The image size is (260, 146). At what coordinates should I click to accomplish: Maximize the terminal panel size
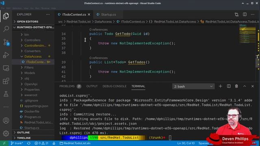[x=245, y=86]
